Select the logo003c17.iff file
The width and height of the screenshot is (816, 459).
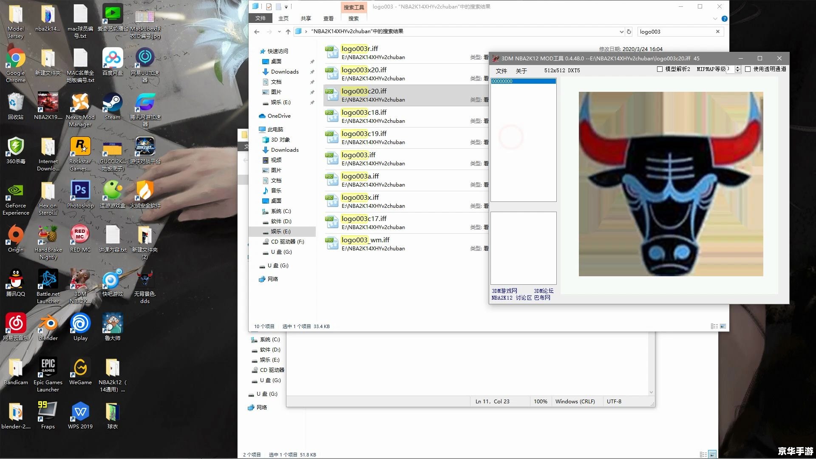pos(406,223)
